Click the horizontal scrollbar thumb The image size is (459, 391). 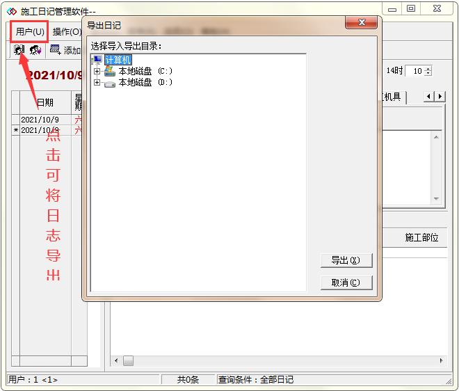click(x=128, y=360)
